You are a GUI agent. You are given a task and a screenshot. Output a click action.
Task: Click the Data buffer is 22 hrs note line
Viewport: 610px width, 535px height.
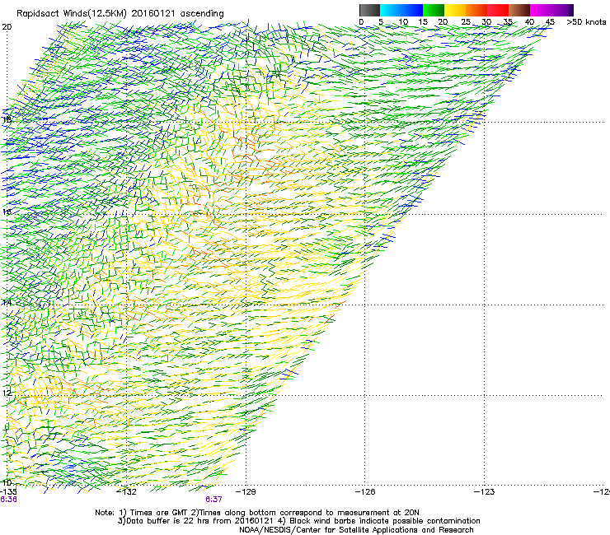coord(298,521)
